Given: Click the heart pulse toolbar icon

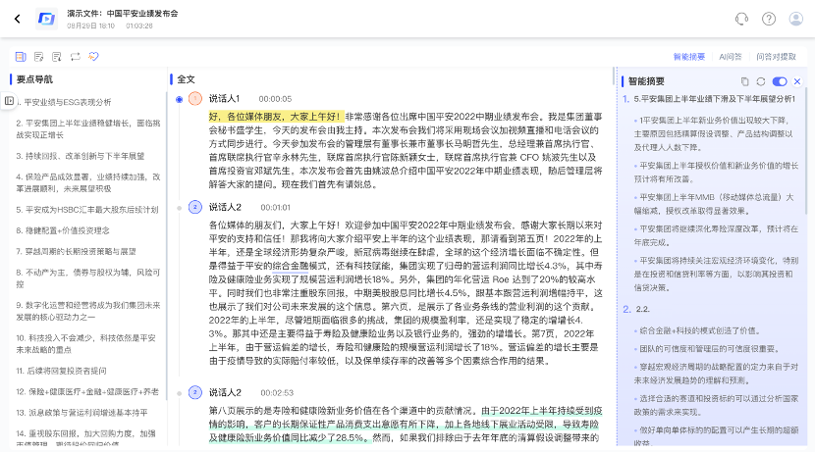Looking at the screenshot, I should pyautogui.click(x=93, y=57).
